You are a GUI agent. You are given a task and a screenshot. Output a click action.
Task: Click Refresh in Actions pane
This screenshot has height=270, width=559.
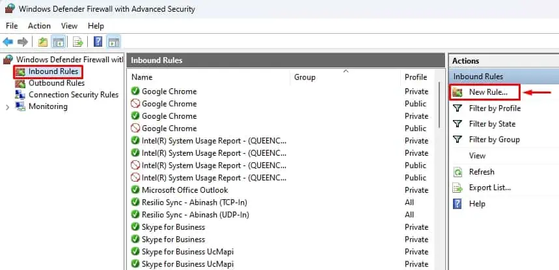pos(482,172)
